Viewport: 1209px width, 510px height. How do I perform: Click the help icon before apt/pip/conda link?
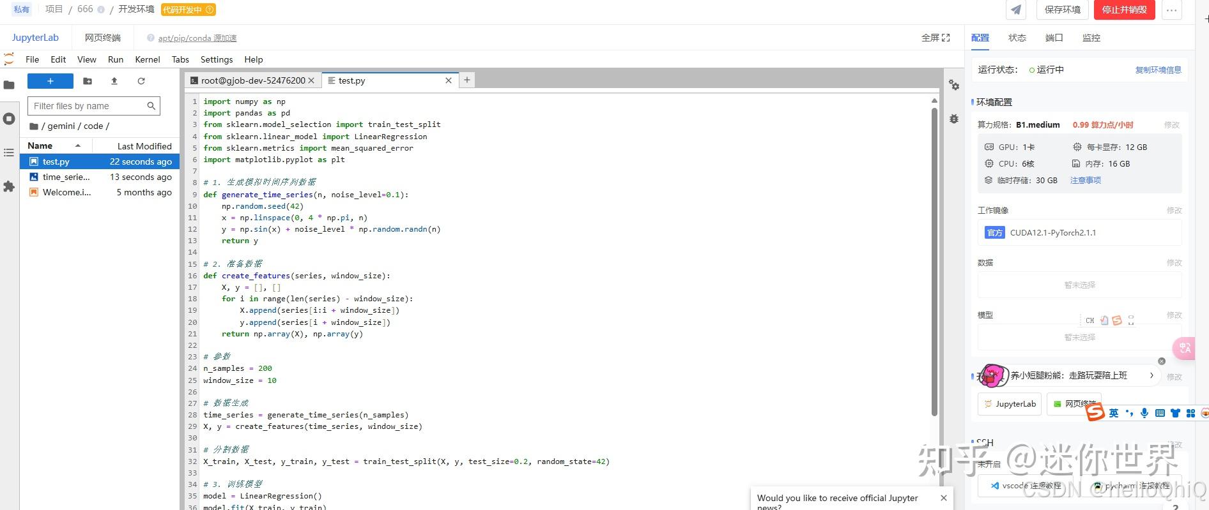click(151, 38)
